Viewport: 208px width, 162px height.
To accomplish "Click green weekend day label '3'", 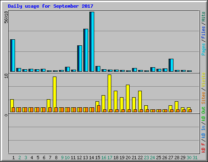I will [26, 158].
